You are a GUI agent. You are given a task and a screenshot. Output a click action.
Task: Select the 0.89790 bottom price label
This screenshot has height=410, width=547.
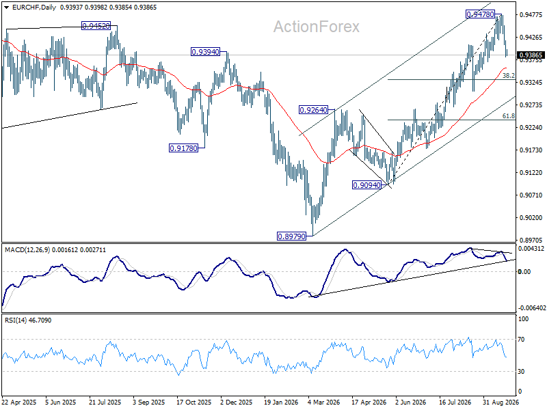pyautogui.click(x=291, y=236)
